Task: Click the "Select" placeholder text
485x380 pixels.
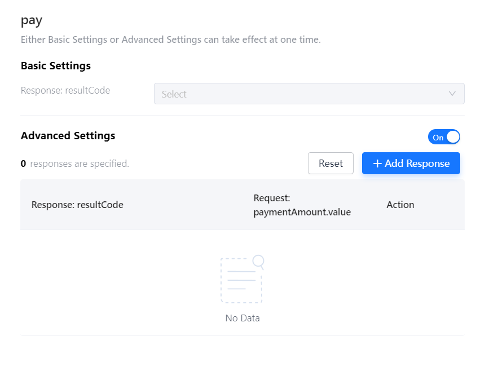Action: 174,94
